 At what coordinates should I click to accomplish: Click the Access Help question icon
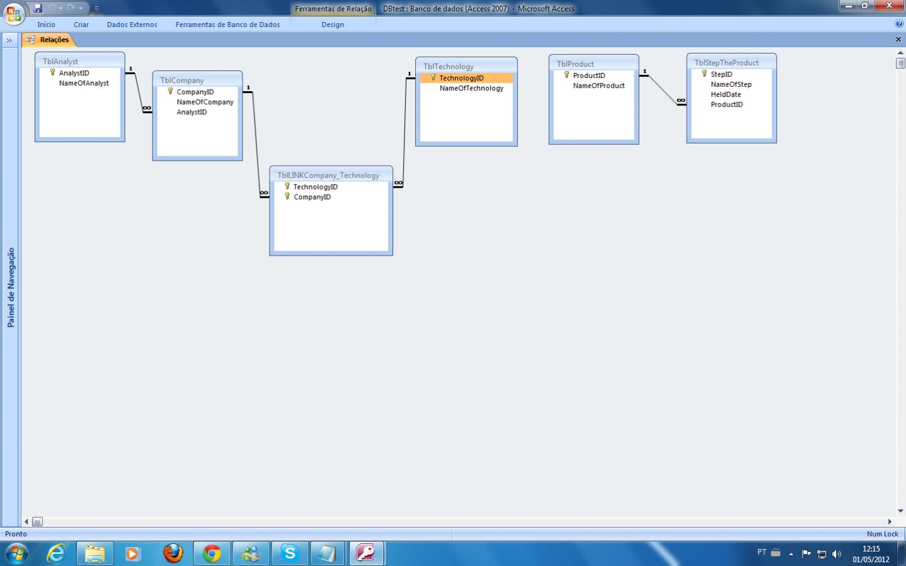point(899,23)
